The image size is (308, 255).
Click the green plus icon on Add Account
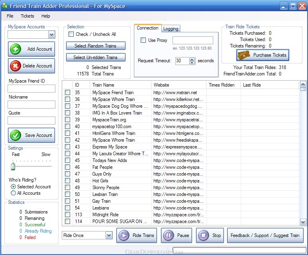tap(16, 49)
